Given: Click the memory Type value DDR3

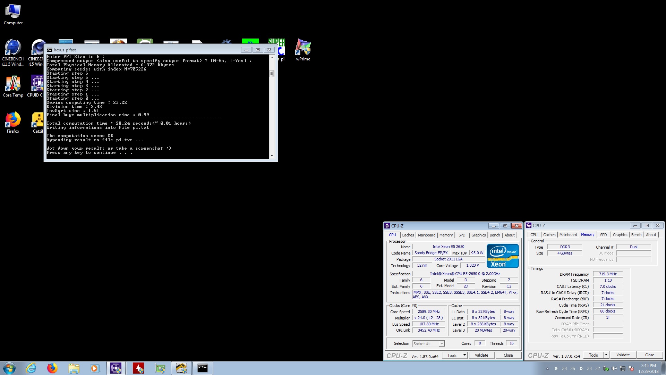Looking at the screenshot, I should click(565, 247).
